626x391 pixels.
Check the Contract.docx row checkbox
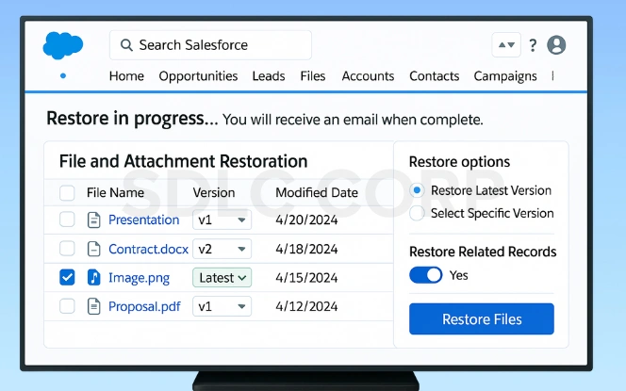coord(67,249)
